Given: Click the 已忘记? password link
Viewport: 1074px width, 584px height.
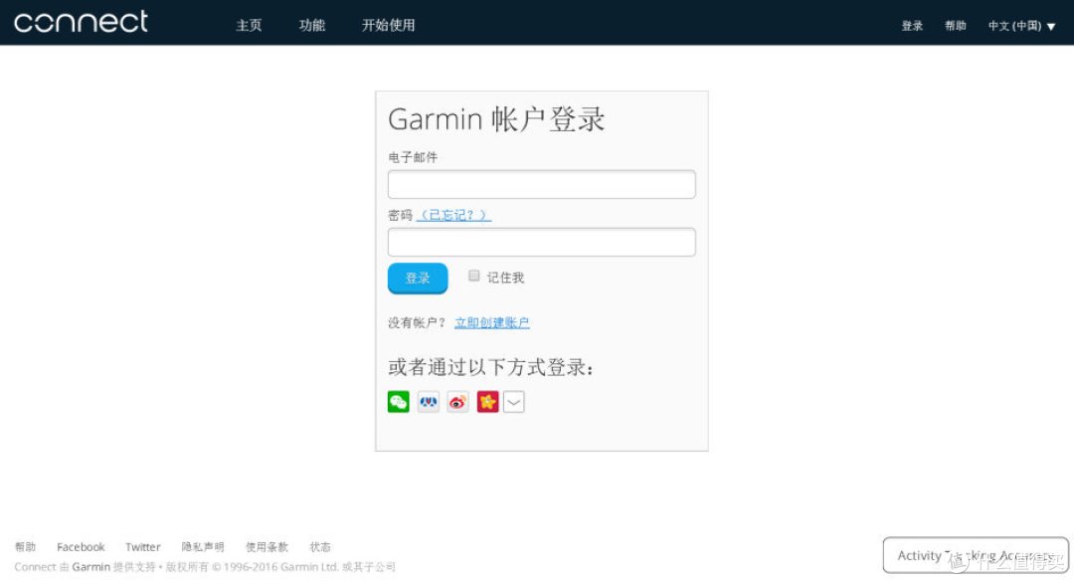Looking at the screenshot, I should click(x=454, y=215).
